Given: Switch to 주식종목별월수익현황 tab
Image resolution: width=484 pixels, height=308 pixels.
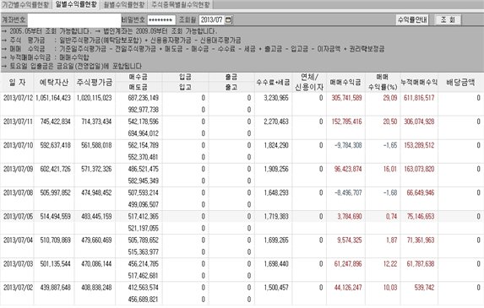Looking at the screenshot, I should click(x=181, y=4).
